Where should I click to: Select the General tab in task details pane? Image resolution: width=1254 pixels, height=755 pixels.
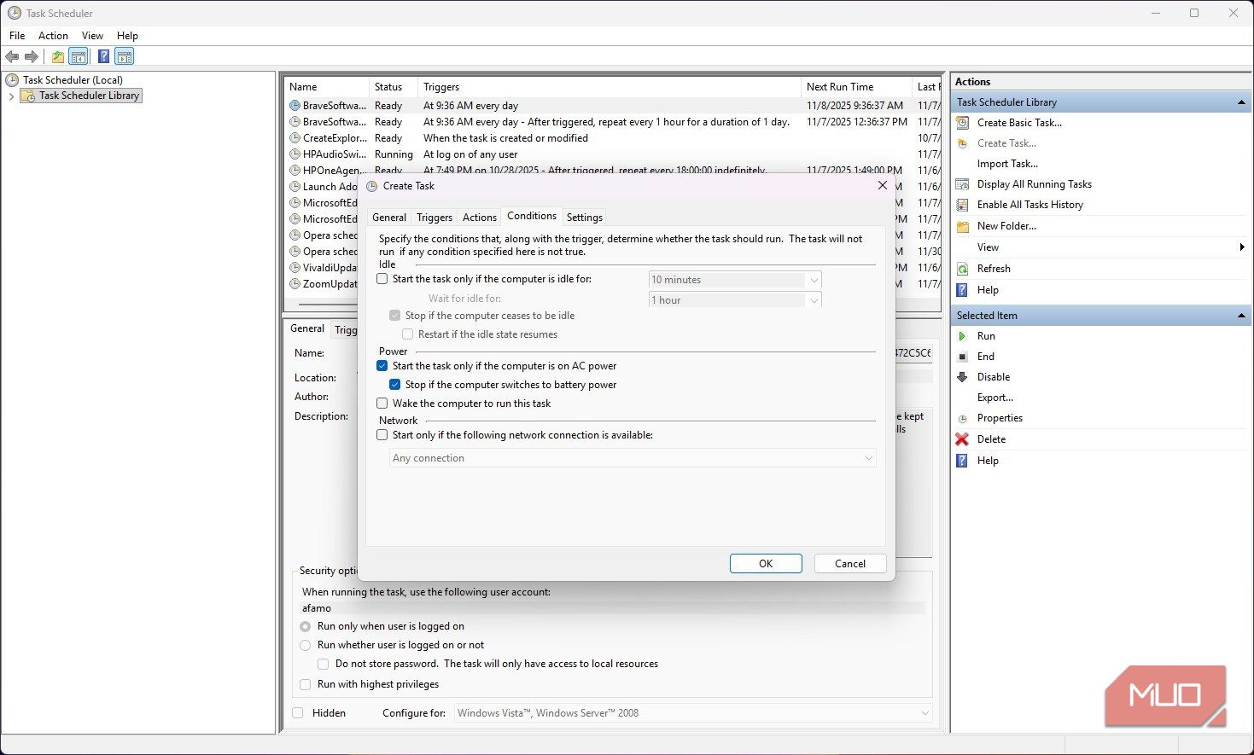tap(307, 328)
